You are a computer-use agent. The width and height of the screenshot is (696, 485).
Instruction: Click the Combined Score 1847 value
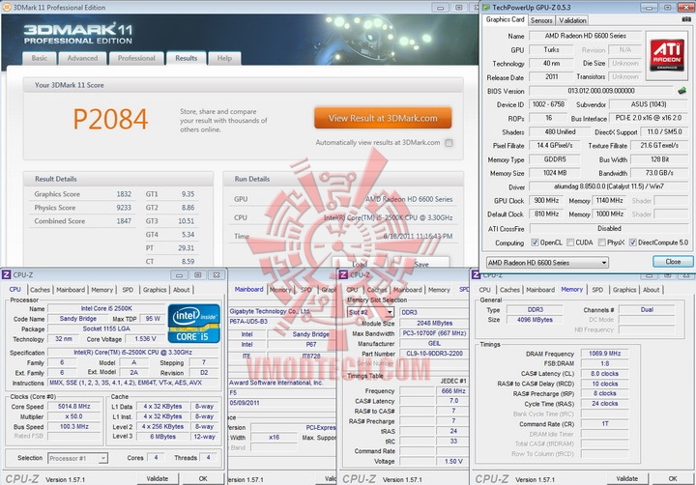(124, 221)
